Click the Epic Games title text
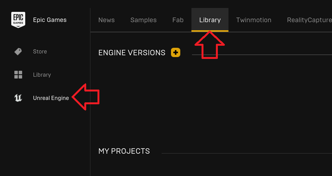332x176 pixels. coord(50,20)
